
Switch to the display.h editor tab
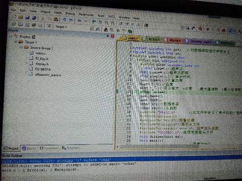pyautogui.click(x=173, y=40)
